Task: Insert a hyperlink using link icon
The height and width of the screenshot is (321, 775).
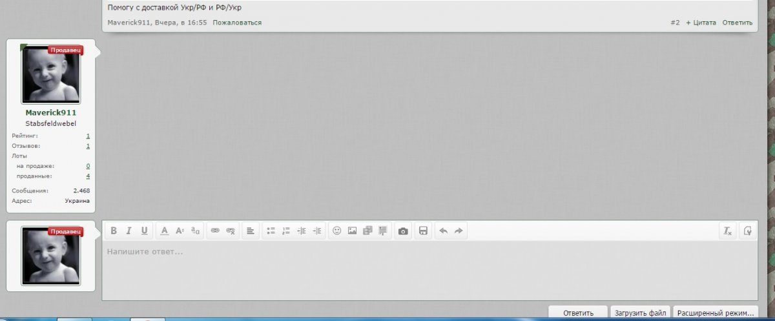Action: (x=215, y=231)
